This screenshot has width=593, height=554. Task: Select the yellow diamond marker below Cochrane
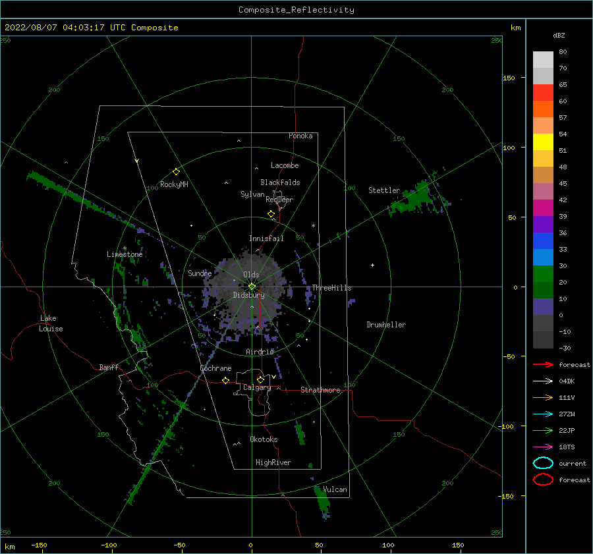[226, 380]
